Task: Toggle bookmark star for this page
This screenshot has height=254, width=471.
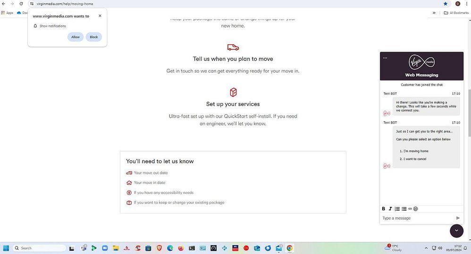Action: click(x=446, y=4)
